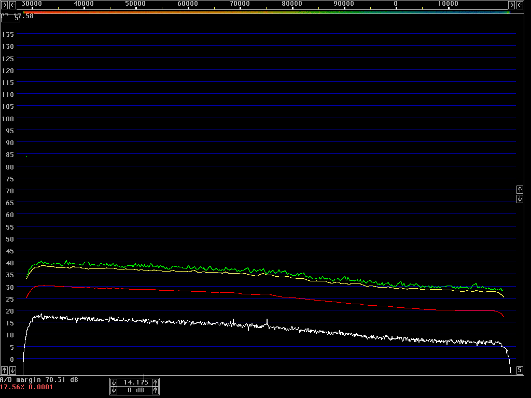Decrease the 14.175 frequency with its down arrow
The image size is (531, 398).
pyautogui.click(x=114, y=382)
